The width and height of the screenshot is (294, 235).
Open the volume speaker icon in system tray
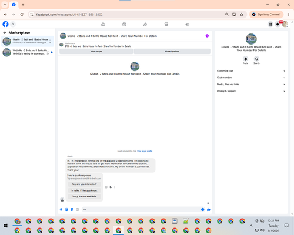[262, 230]
